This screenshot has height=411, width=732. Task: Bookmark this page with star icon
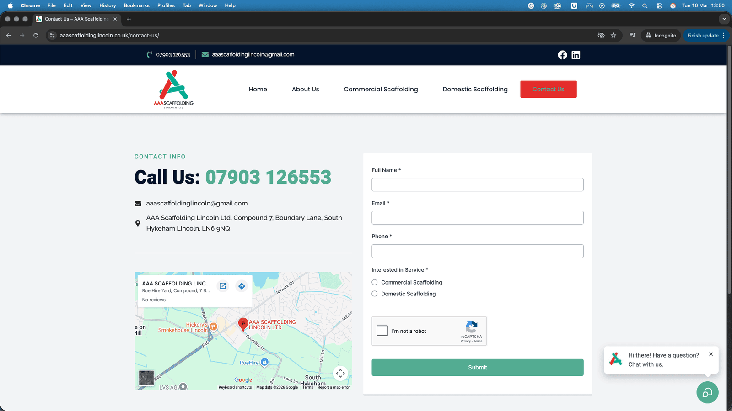pos(614,36)
